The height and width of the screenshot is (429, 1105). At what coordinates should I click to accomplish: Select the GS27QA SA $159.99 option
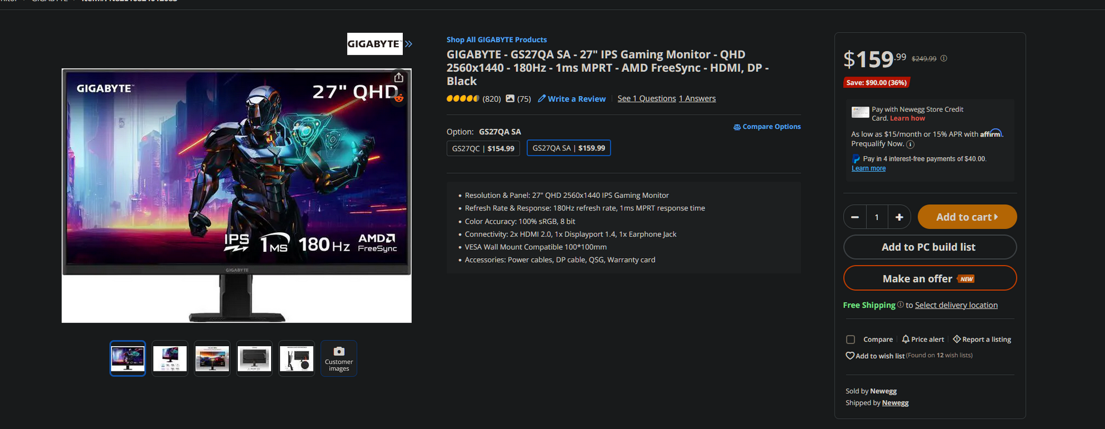pos(569,148)
